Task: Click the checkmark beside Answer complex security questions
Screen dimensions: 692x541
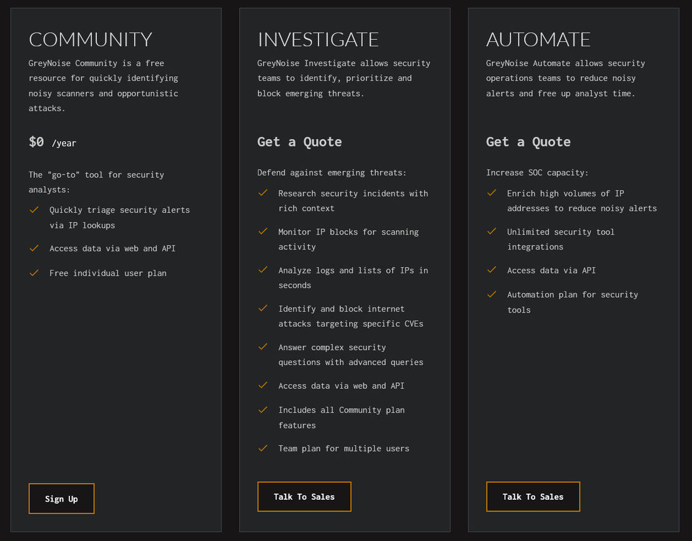Action: pos(263,346)
